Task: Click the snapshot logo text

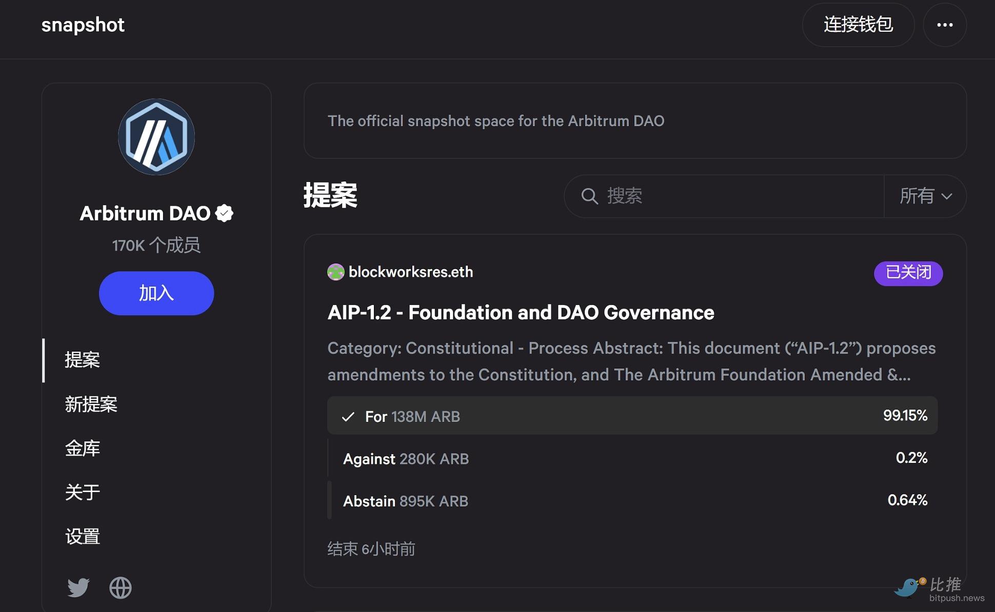Action: coord(83,25)
